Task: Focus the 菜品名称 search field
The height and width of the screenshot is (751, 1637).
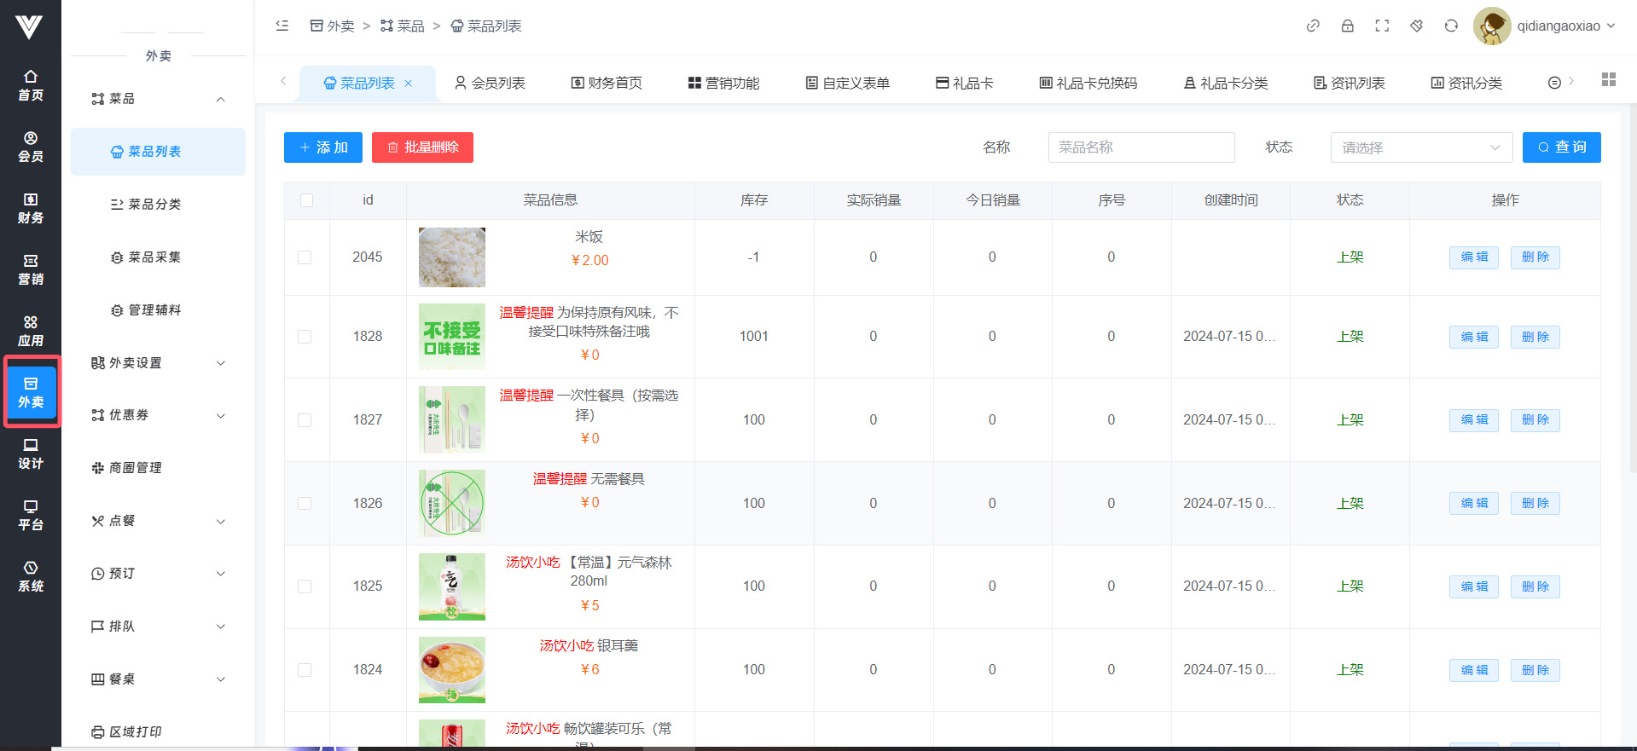Action: click(x=1141, y=147)
